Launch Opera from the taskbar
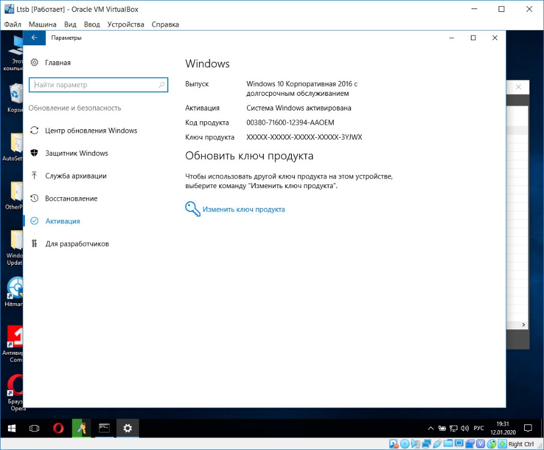The width and height of the screenshot is (544, 450). 58,428
